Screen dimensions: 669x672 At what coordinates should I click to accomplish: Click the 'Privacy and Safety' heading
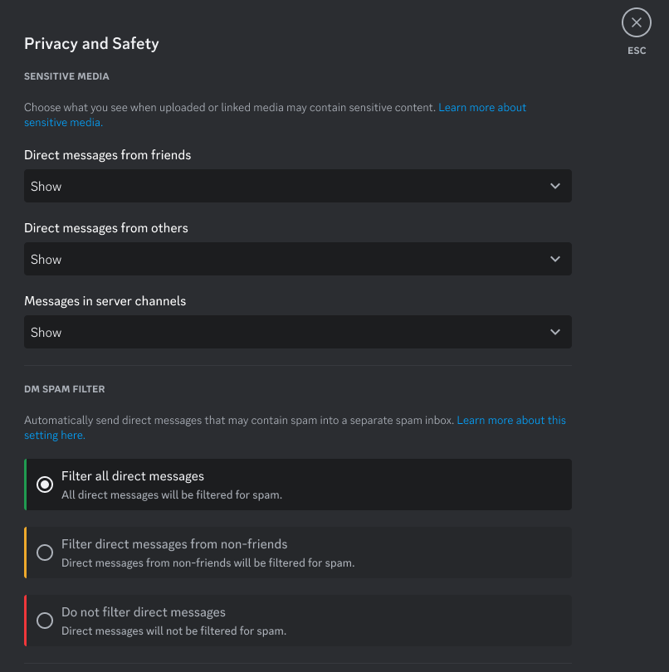pos(91,44)
